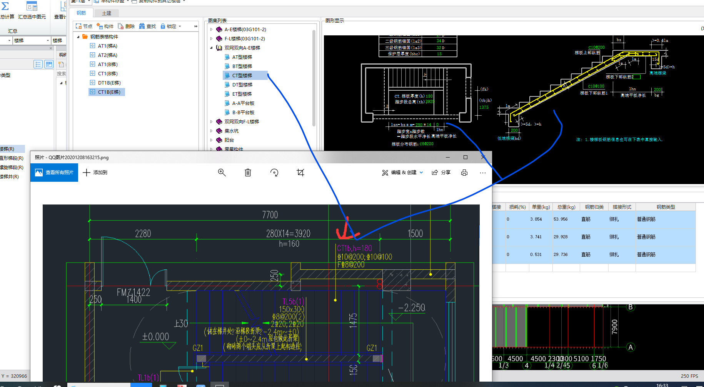Click the 钢筋表格构件 orange folder icon

[85, 37]
